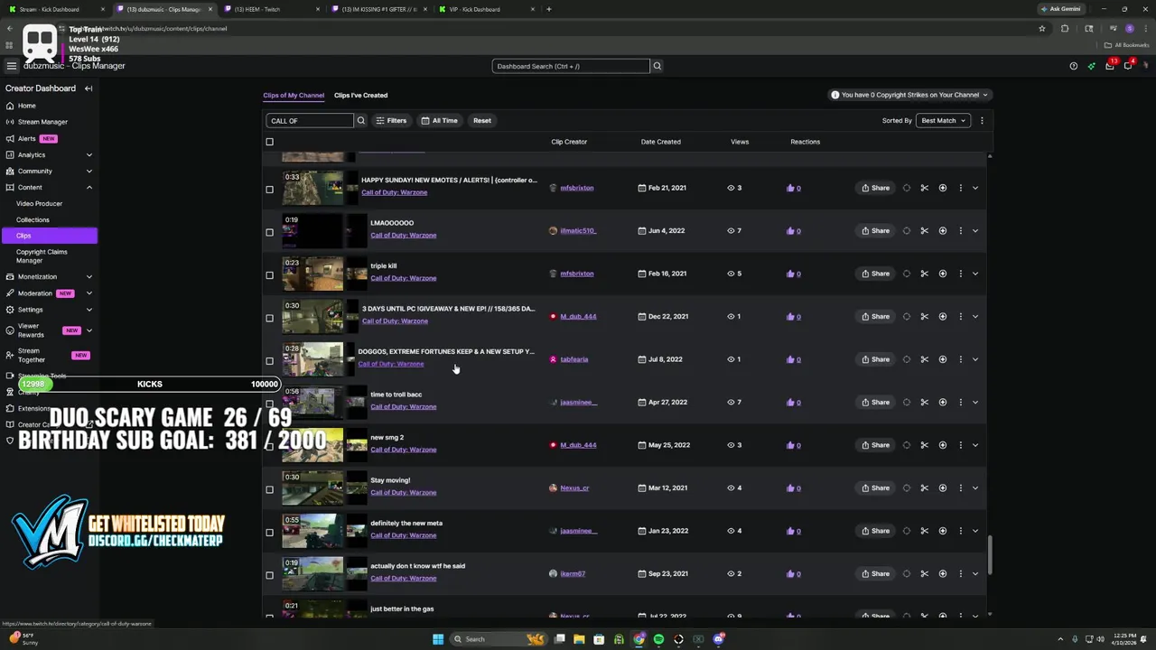The height and width of the screenshot is (650, 1156).
Task: Check the HAPPY SUNDAY clip checkbox
Action: pyautogui.click(x=269, y=190)
